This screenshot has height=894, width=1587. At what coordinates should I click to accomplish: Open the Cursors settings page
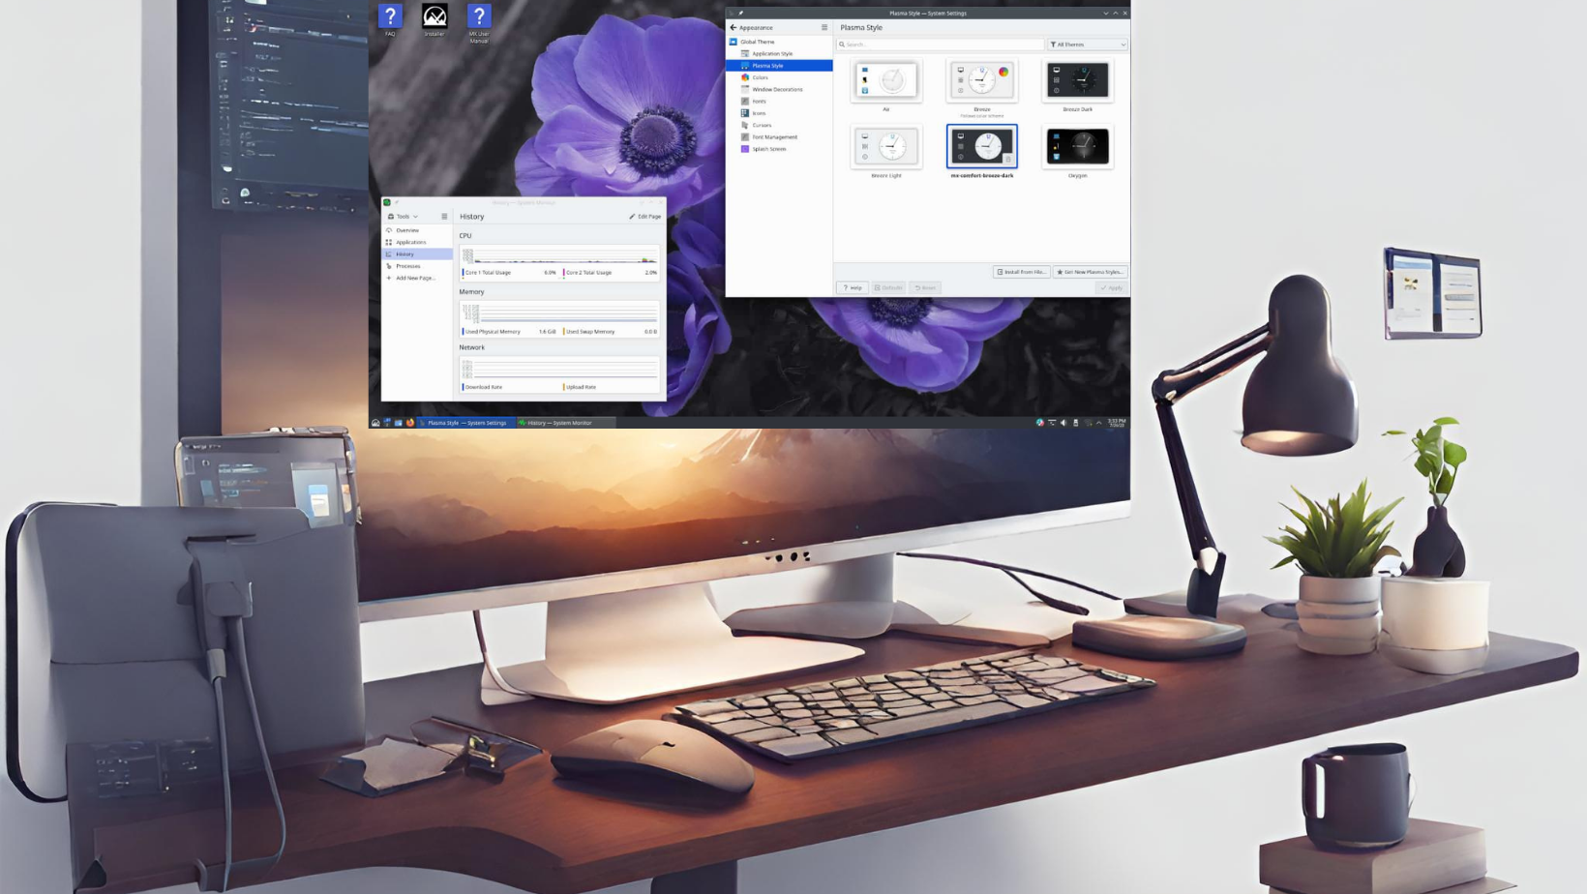(x=779, y=125)
